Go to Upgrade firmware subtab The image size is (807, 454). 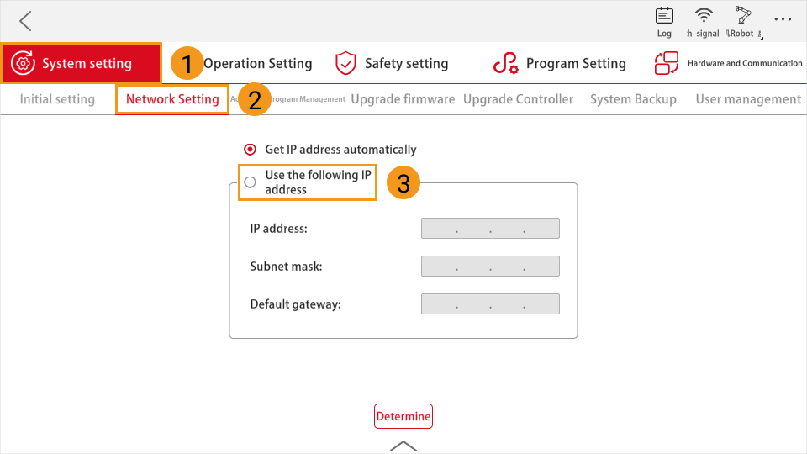pos(403,99)
